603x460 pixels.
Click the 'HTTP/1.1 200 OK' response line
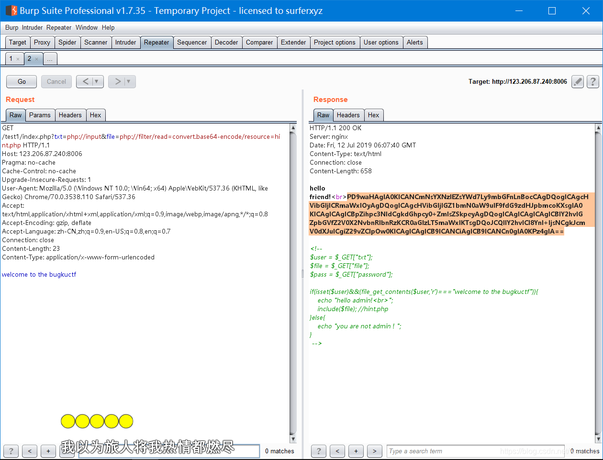point(335,128)
